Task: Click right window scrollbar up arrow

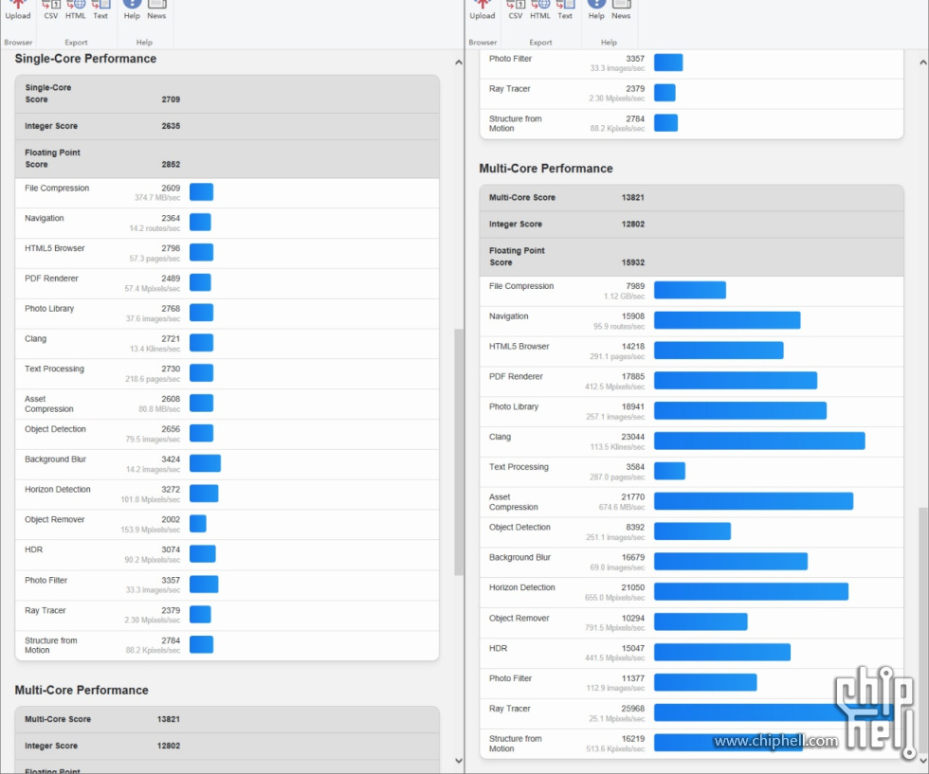Action: tap(923, 63)
